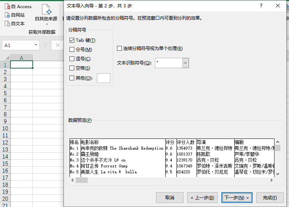The image size is (289, 207).
Task: Click No.3 rank cell in preview
Action: 74,160
